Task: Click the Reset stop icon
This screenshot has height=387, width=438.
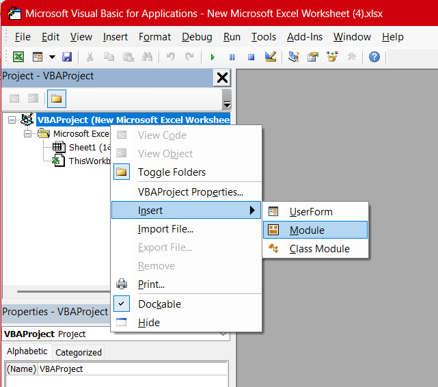Action: coord(251,57)
